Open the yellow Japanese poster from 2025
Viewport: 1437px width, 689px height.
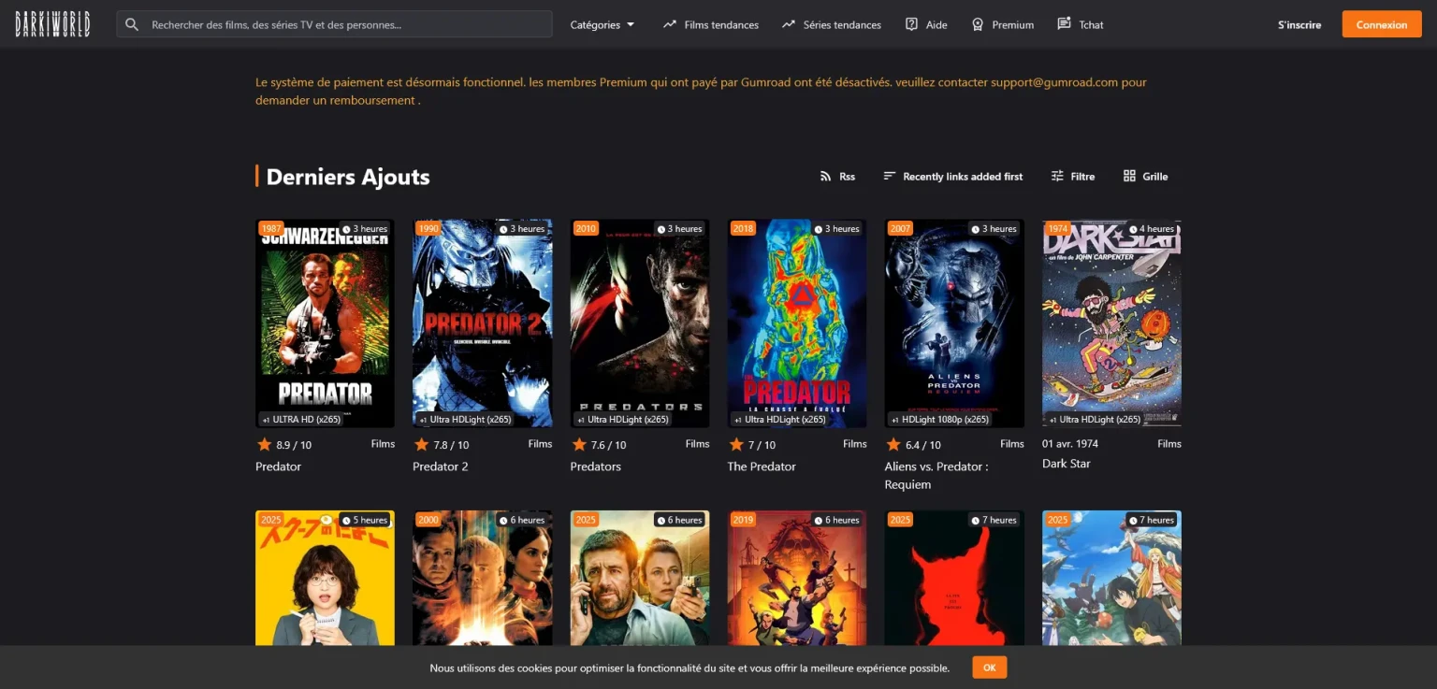click(x=325, y=578)
